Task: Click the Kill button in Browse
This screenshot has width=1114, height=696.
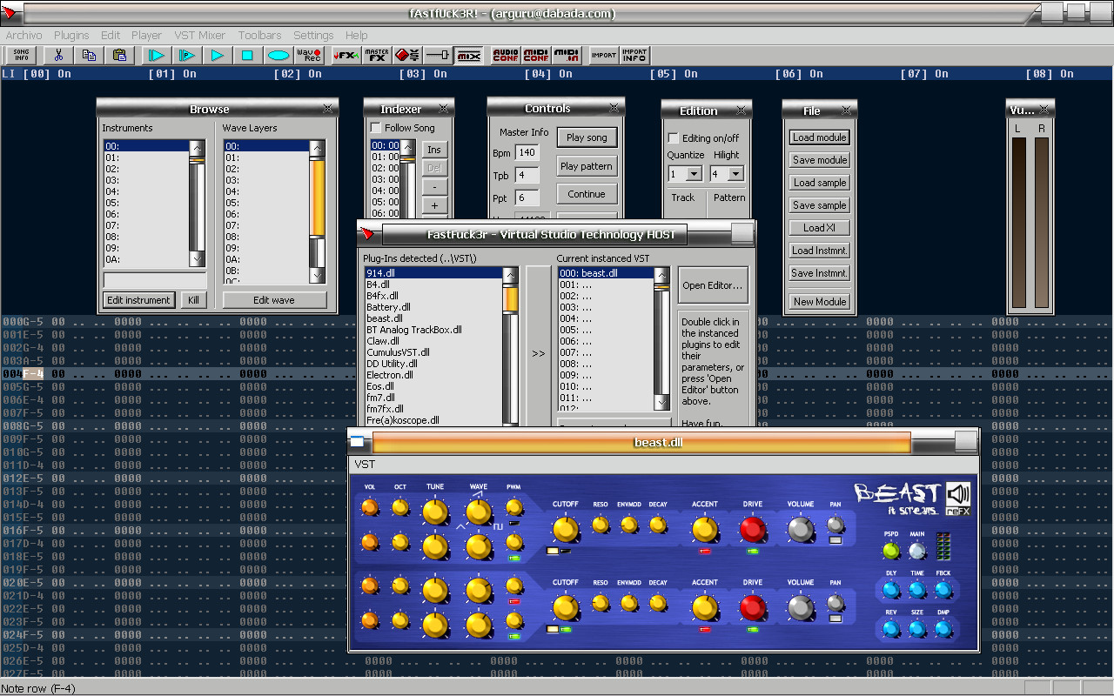Action: tap(193, 300)
